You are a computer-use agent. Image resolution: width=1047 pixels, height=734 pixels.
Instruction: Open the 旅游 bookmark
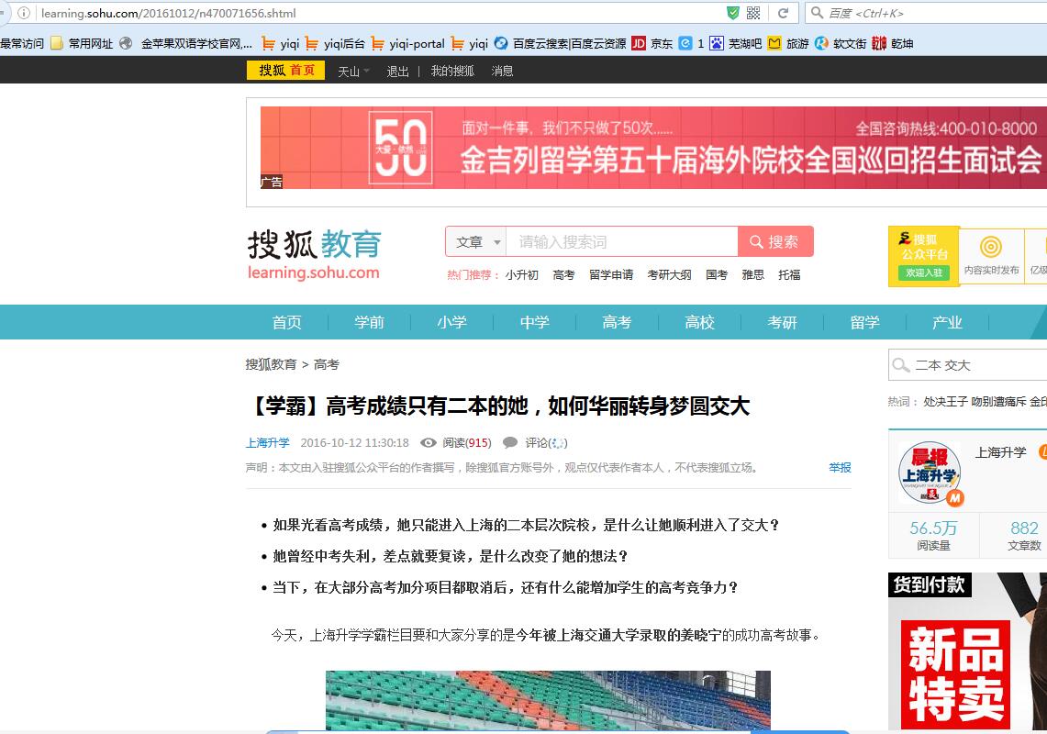tap(788, 43)
